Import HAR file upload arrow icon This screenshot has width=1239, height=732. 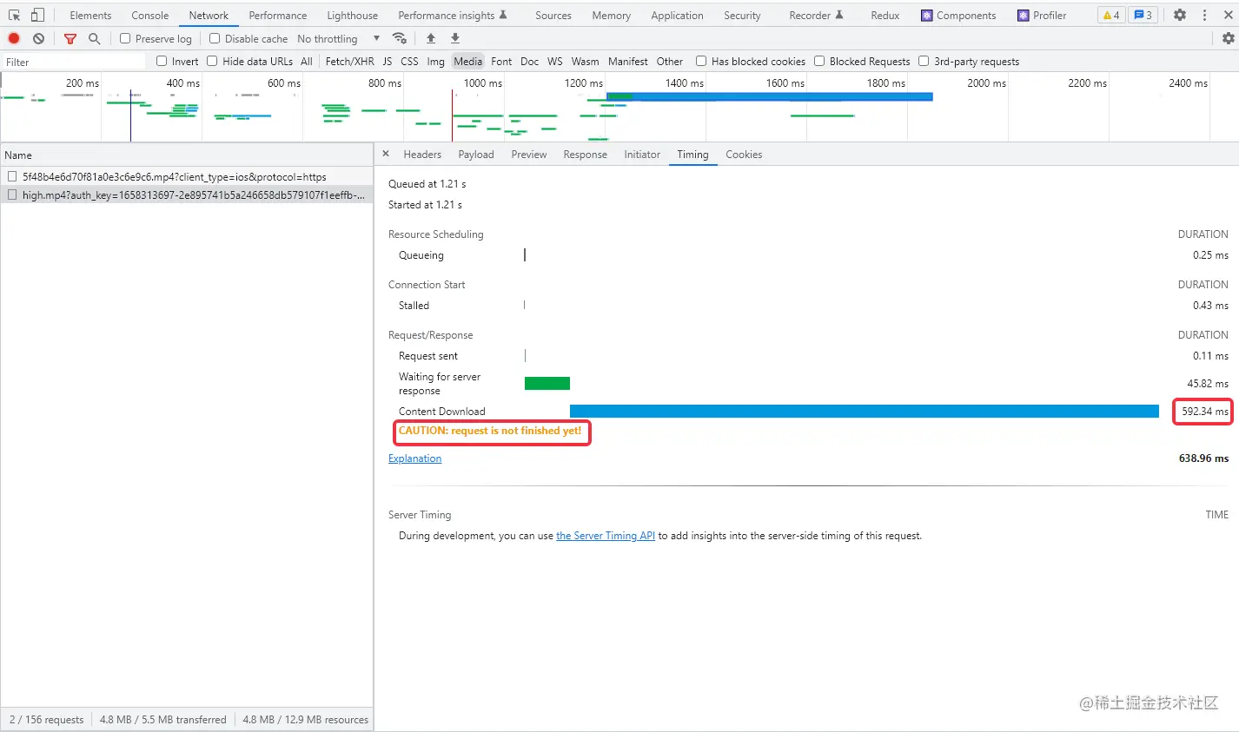point(431,38)
